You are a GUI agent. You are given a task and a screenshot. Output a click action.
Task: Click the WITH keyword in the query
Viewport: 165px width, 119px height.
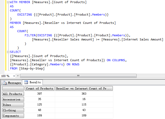(x=14, y=2)
